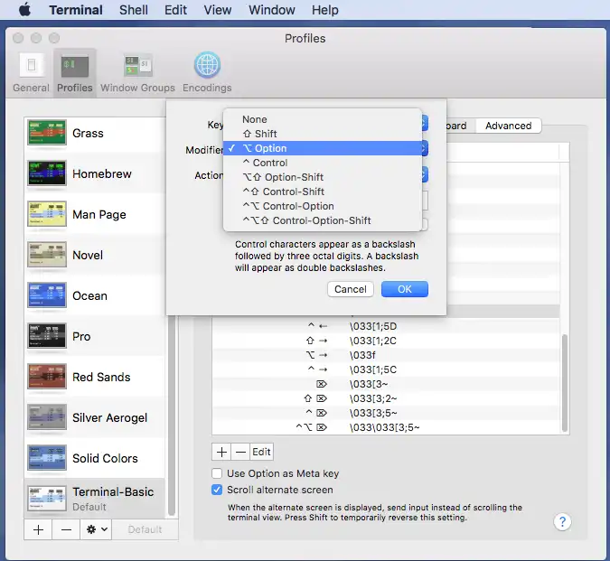610x561 pixels.
Task: Open the General preferences pane
Action: tap(31, 72)
